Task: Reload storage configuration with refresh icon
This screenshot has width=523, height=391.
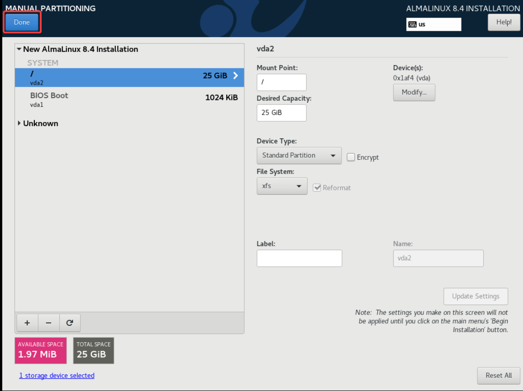Action: pos(70,323)
